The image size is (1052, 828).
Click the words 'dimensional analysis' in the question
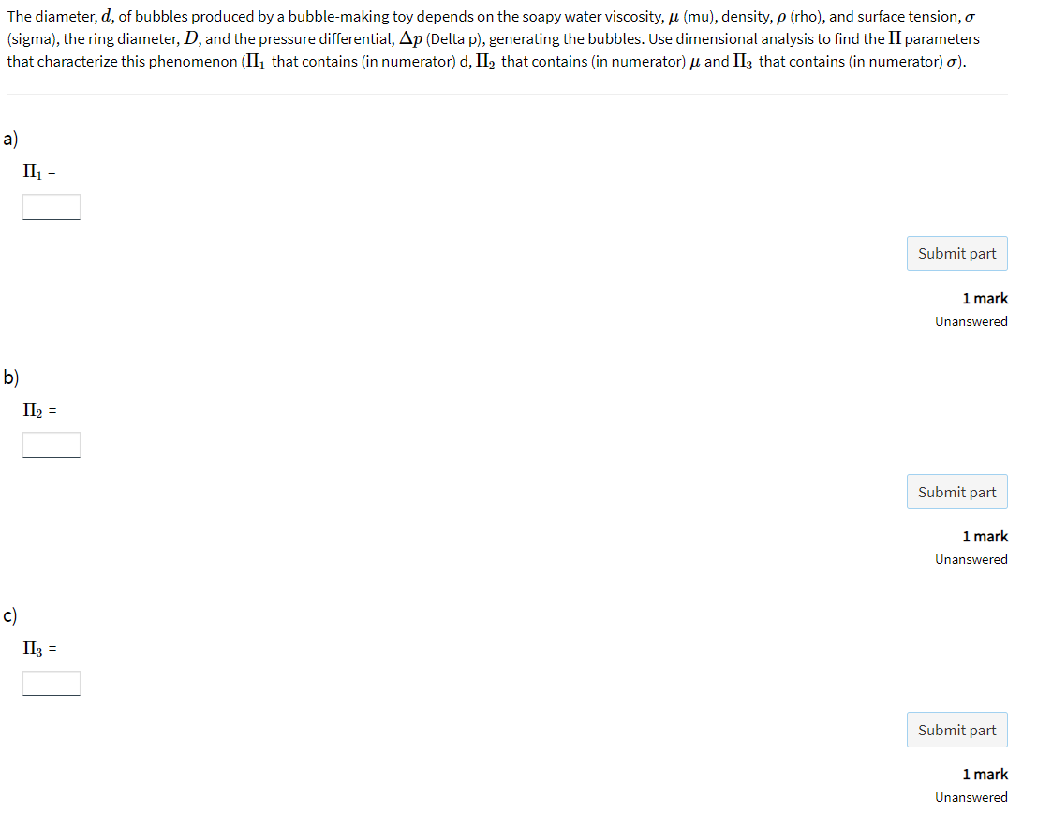[x=744, y=39]
